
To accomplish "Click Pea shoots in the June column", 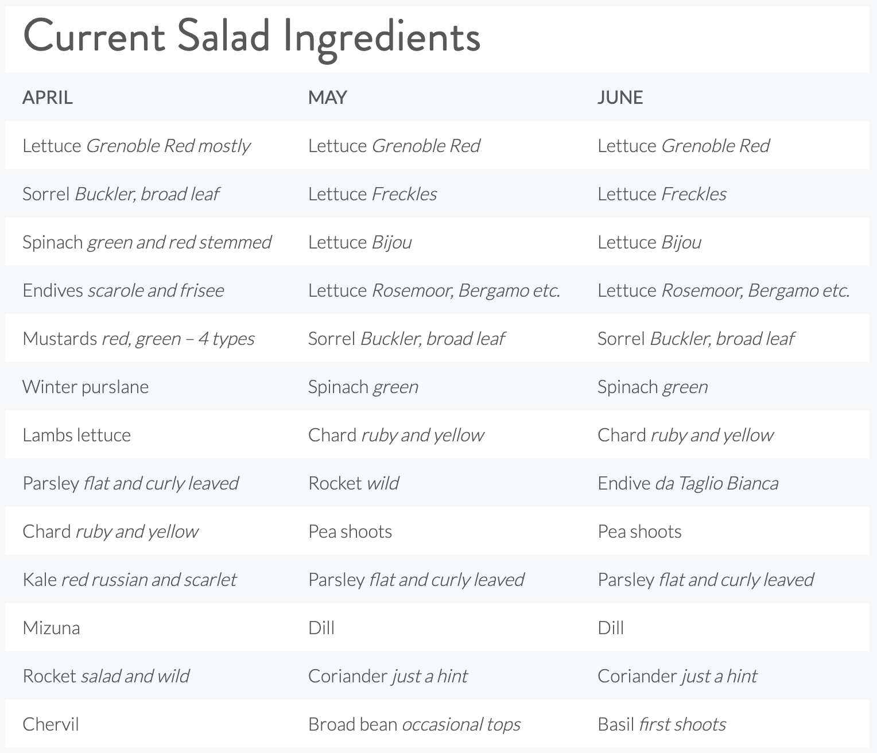I will click(x=639, y=531).
